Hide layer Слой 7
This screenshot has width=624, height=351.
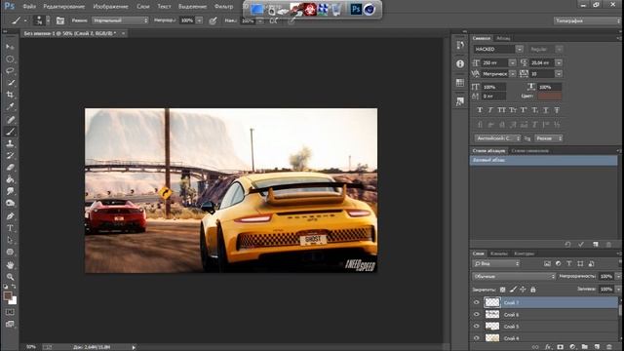(x=477, y=302)
